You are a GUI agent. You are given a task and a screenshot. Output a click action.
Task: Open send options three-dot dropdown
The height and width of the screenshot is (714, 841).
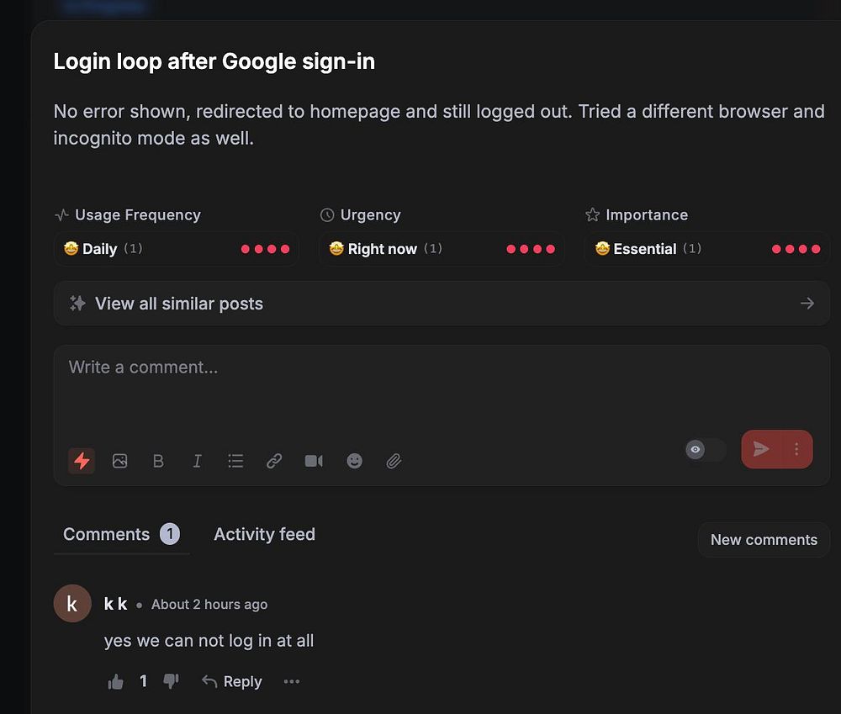click(797, 449)
